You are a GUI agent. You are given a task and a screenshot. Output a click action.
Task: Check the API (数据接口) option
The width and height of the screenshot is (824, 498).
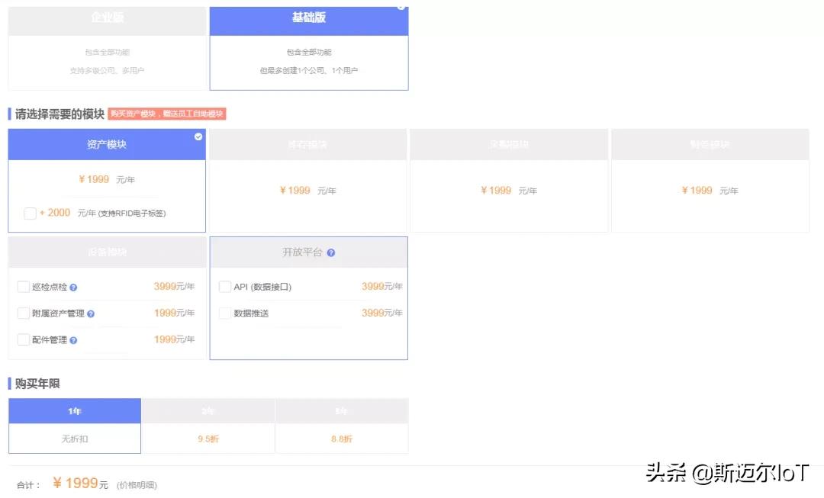pos(225,286)
